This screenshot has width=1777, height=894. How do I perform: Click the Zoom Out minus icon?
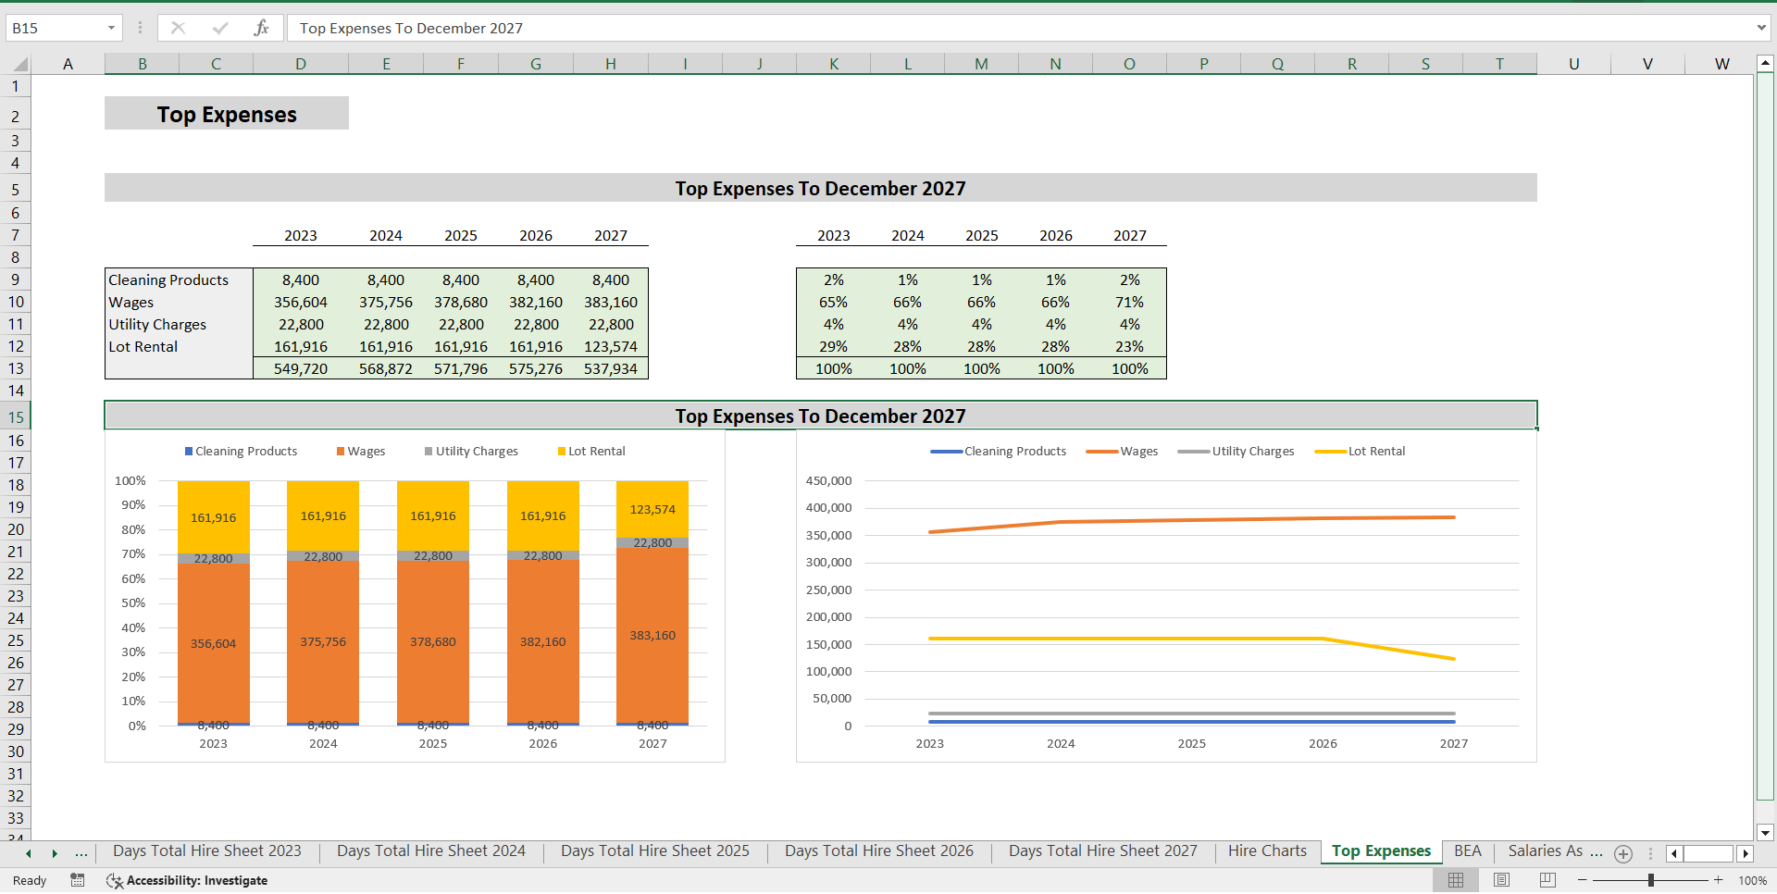pyautogui.click(x=1583, y=880)
